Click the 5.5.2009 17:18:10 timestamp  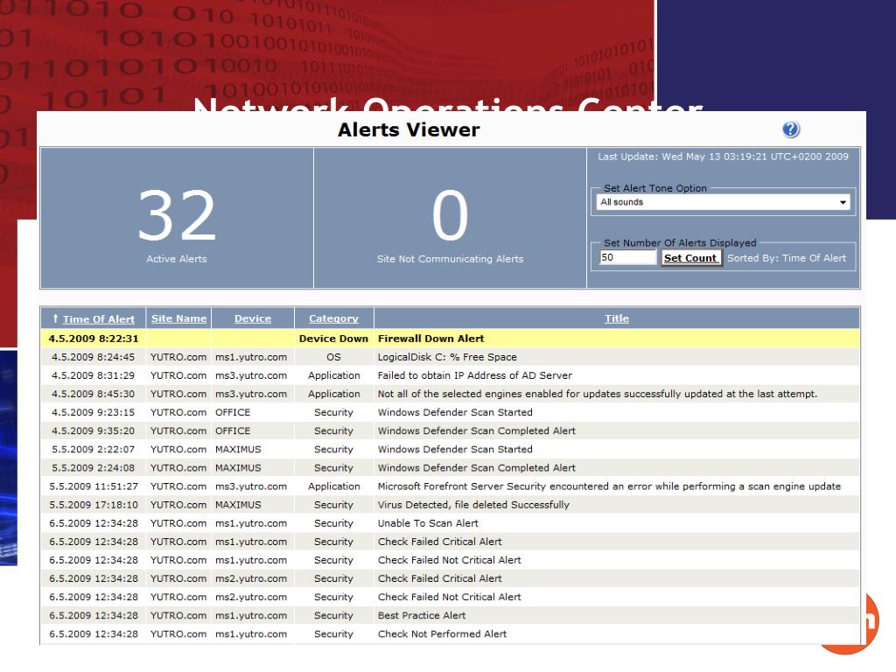93,505
